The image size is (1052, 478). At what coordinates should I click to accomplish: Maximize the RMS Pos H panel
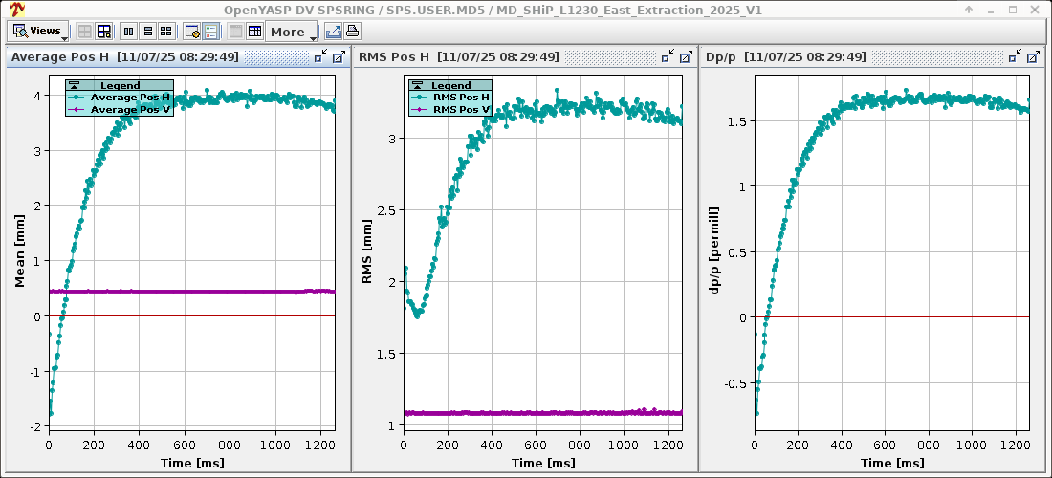coord(685,57)
